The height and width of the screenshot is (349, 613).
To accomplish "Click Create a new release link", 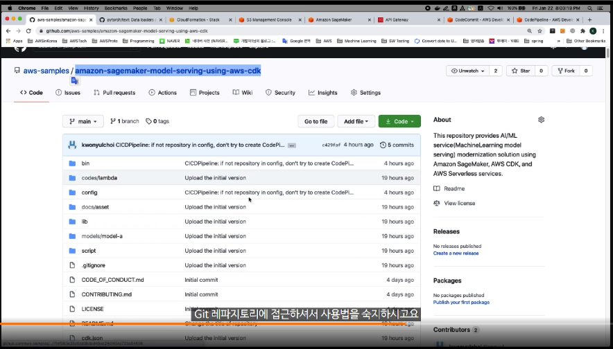I will (x=456, y=253).
